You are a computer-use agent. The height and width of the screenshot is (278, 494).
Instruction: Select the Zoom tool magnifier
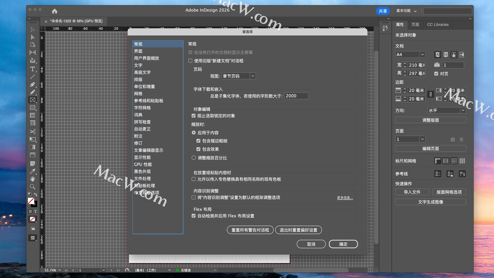pos(32,187)
